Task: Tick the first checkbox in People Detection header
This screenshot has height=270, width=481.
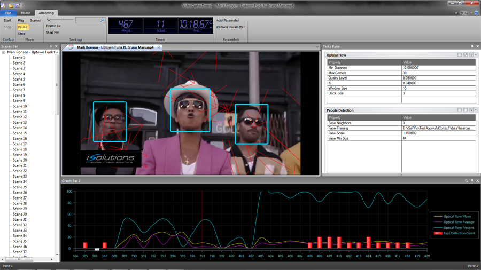Action: point(460,110)
